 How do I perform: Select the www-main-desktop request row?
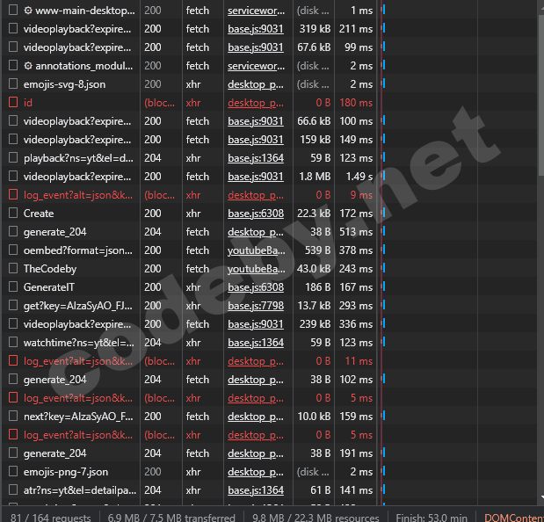pyautogui.click(x=85, y=11)
